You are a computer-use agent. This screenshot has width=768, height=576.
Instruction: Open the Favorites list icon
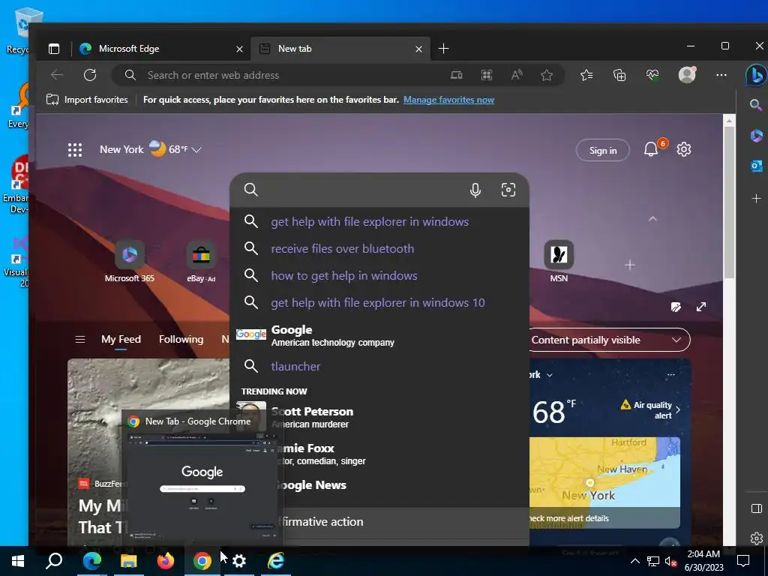pyautogui.click(x=586, y=75)
